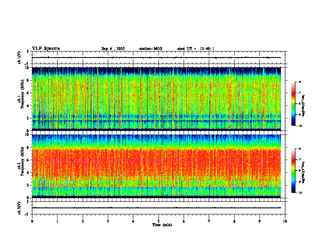Viewport: 321px width, 248px height.
Task: Click the "station=MOS" header label
Action: coord(151,49)
